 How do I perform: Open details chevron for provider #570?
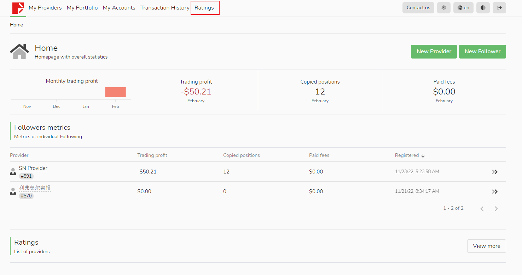pyautogui.click(x=494, y=191)
